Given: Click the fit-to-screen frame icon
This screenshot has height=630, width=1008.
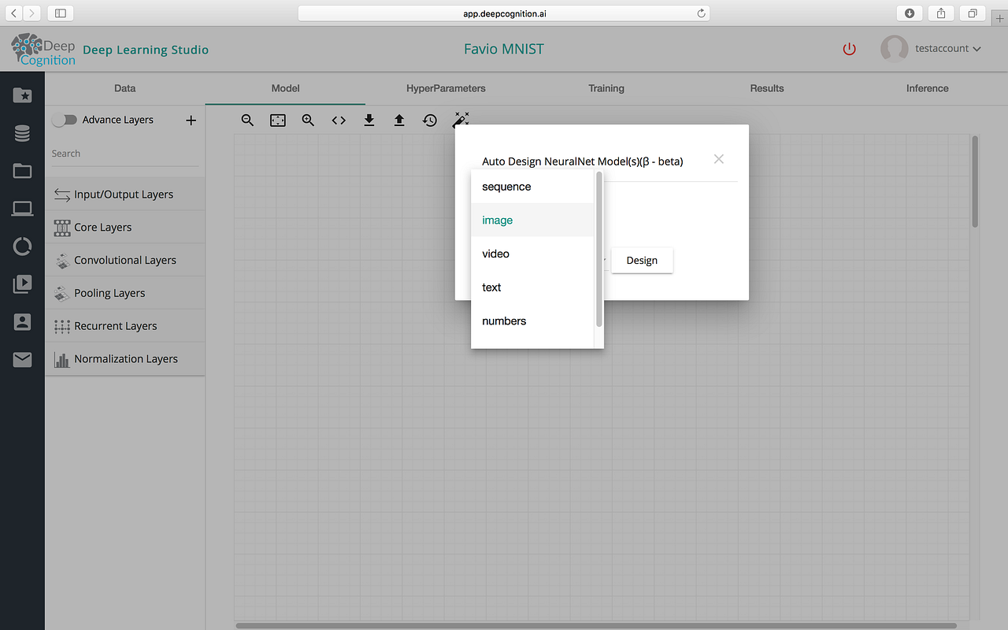Looking at the screenshot, I should pyautogui.click(x=278, y=120).
